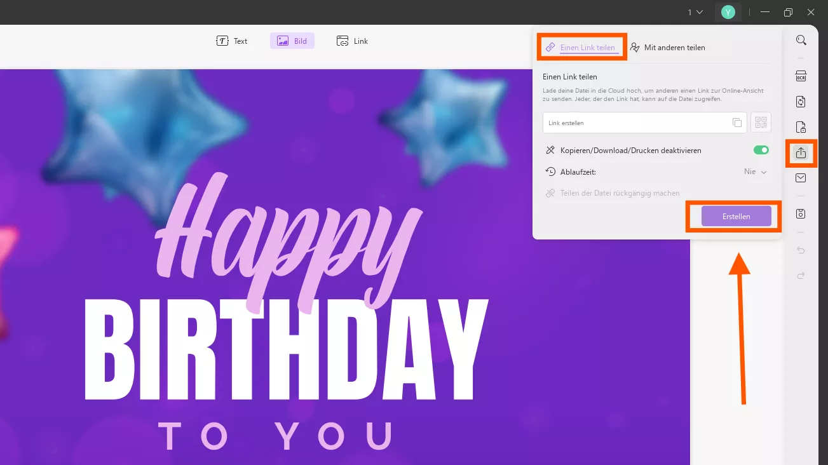
Task: Click the Kopieren/Download/Drucken deaktivieren label
Action: point(630,151)
